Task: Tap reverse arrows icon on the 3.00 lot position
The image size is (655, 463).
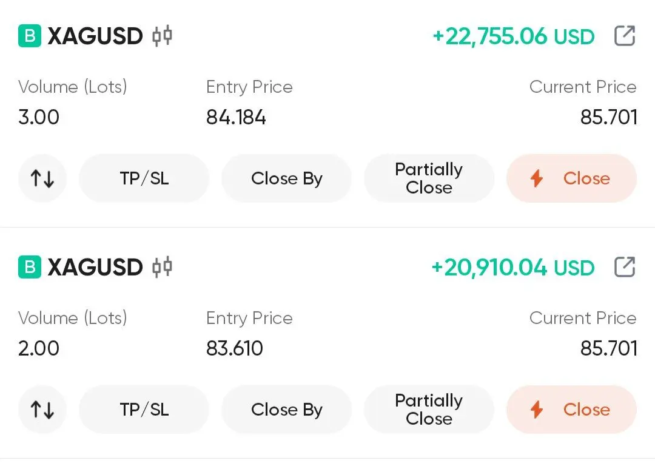Action: (42, 178)
